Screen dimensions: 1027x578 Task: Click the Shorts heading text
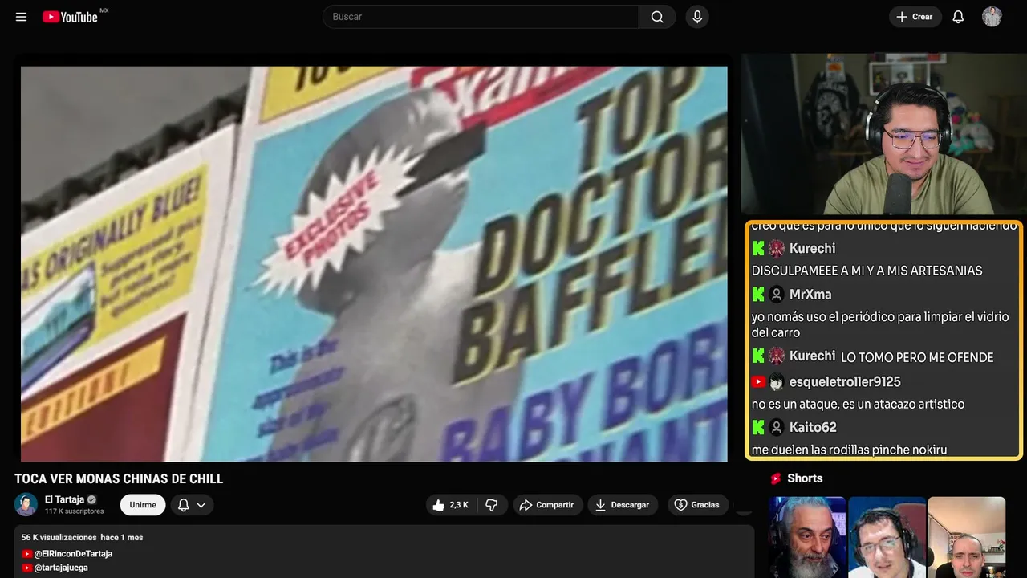[805, 478]
